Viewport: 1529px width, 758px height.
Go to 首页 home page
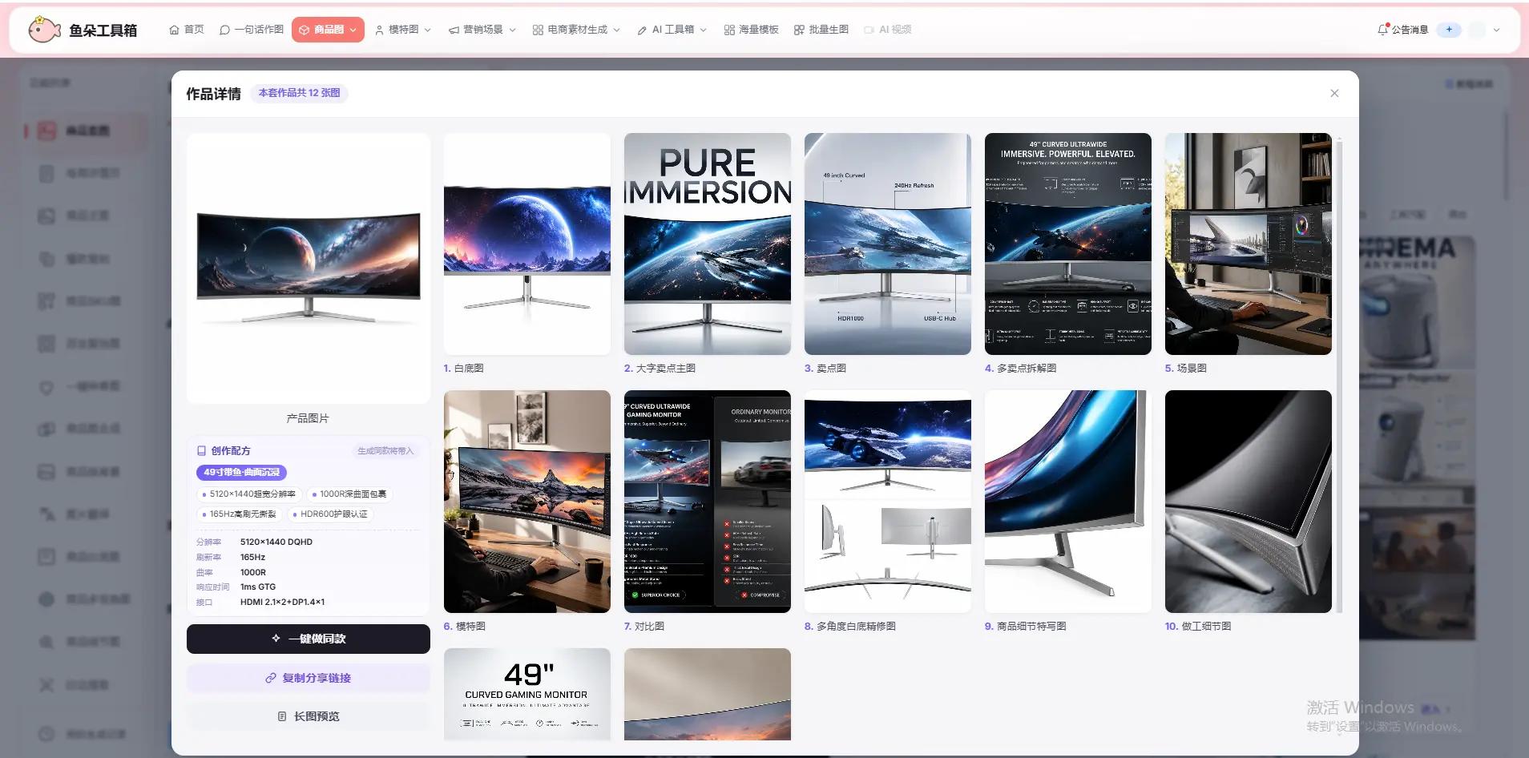tap(186, 30)
